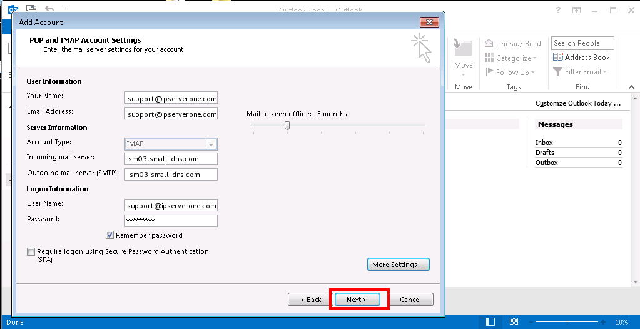
Task: Click zoom in plus in status bar
Action: [x=603, y=322]
